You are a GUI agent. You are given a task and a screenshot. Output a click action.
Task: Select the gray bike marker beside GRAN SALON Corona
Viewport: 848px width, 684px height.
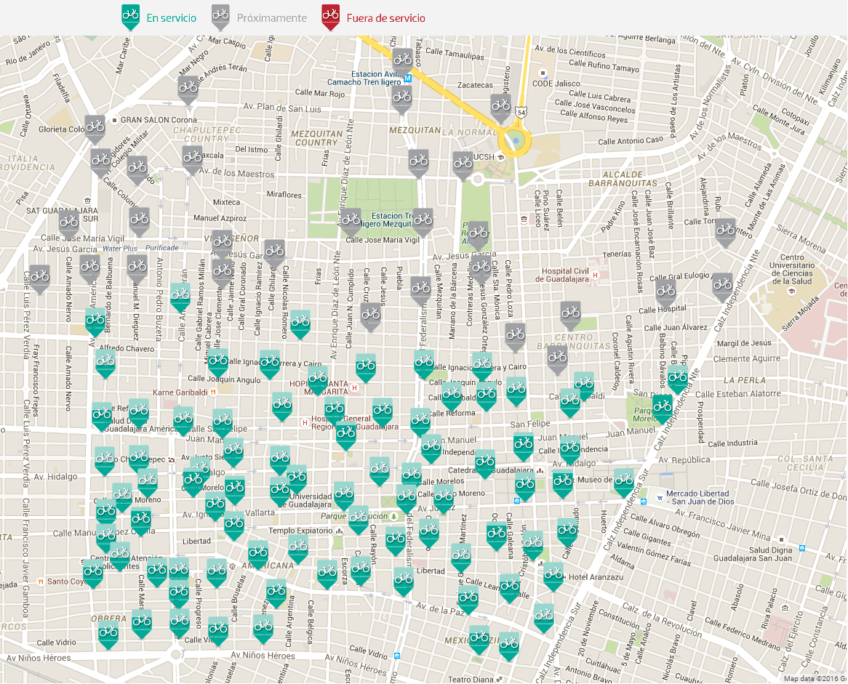[x=95, y=127]
